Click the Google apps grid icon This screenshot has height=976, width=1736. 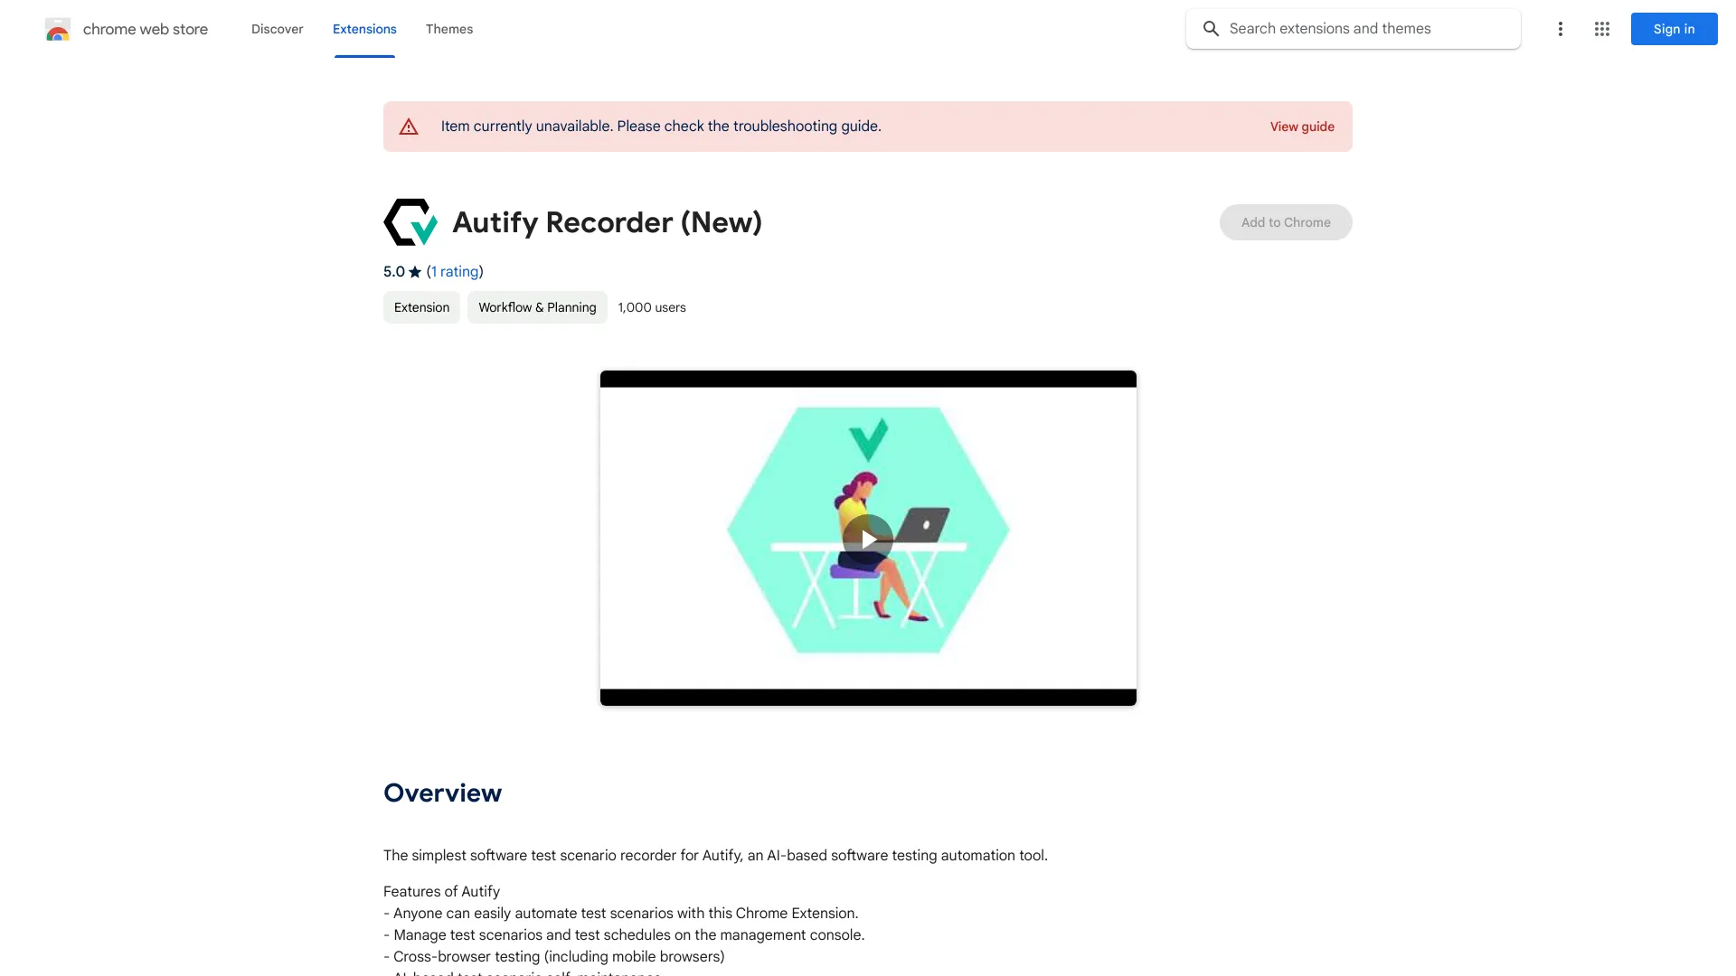click(1601, 29)
